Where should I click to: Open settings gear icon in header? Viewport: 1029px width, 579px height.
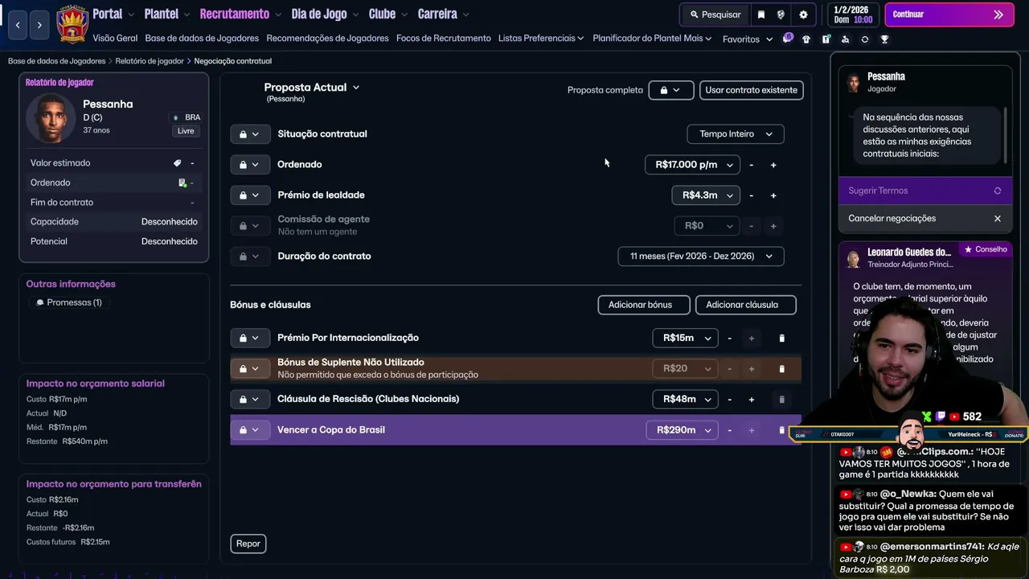click(x=803, y=14)
